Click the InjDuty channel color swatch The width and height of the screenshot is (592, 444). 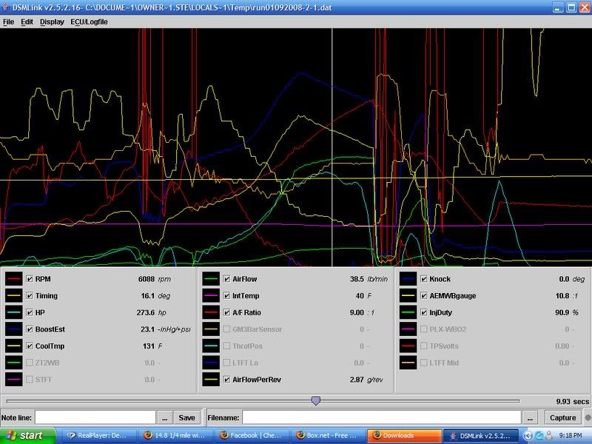[408, 312]
